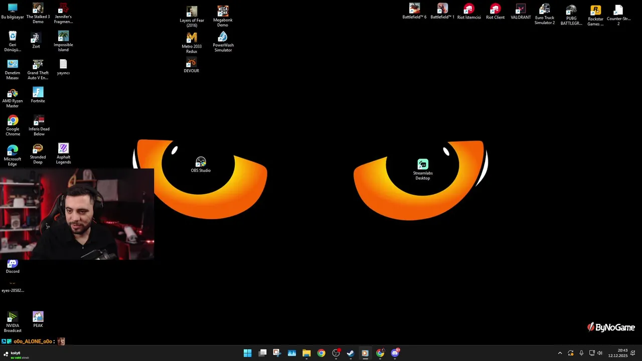
Task: Open Geri Dönüşüm recycle bin
Action: click(13, 42)
